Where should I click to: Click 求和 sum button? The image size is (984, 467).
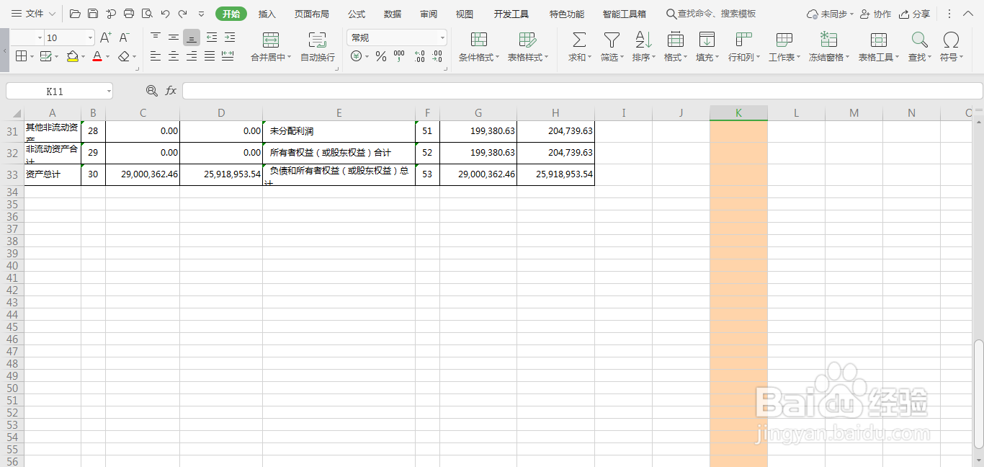tap(579, 47)
